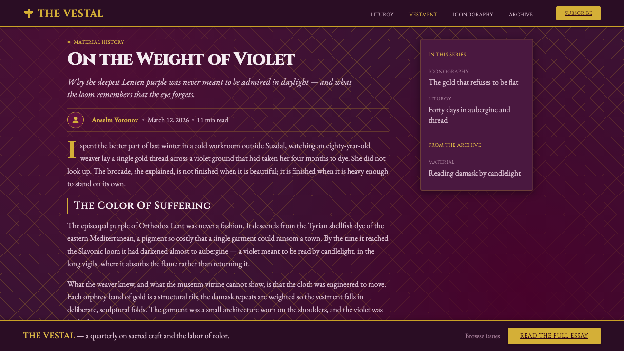624x351 pixels.
Task: Open the Archive nav item
Action: (x=521, y=14)
